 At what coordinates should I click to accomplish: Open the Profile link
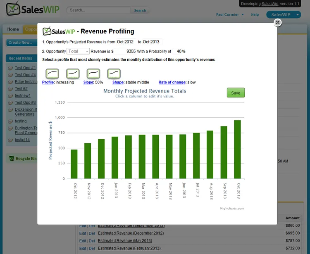[48, 82]
